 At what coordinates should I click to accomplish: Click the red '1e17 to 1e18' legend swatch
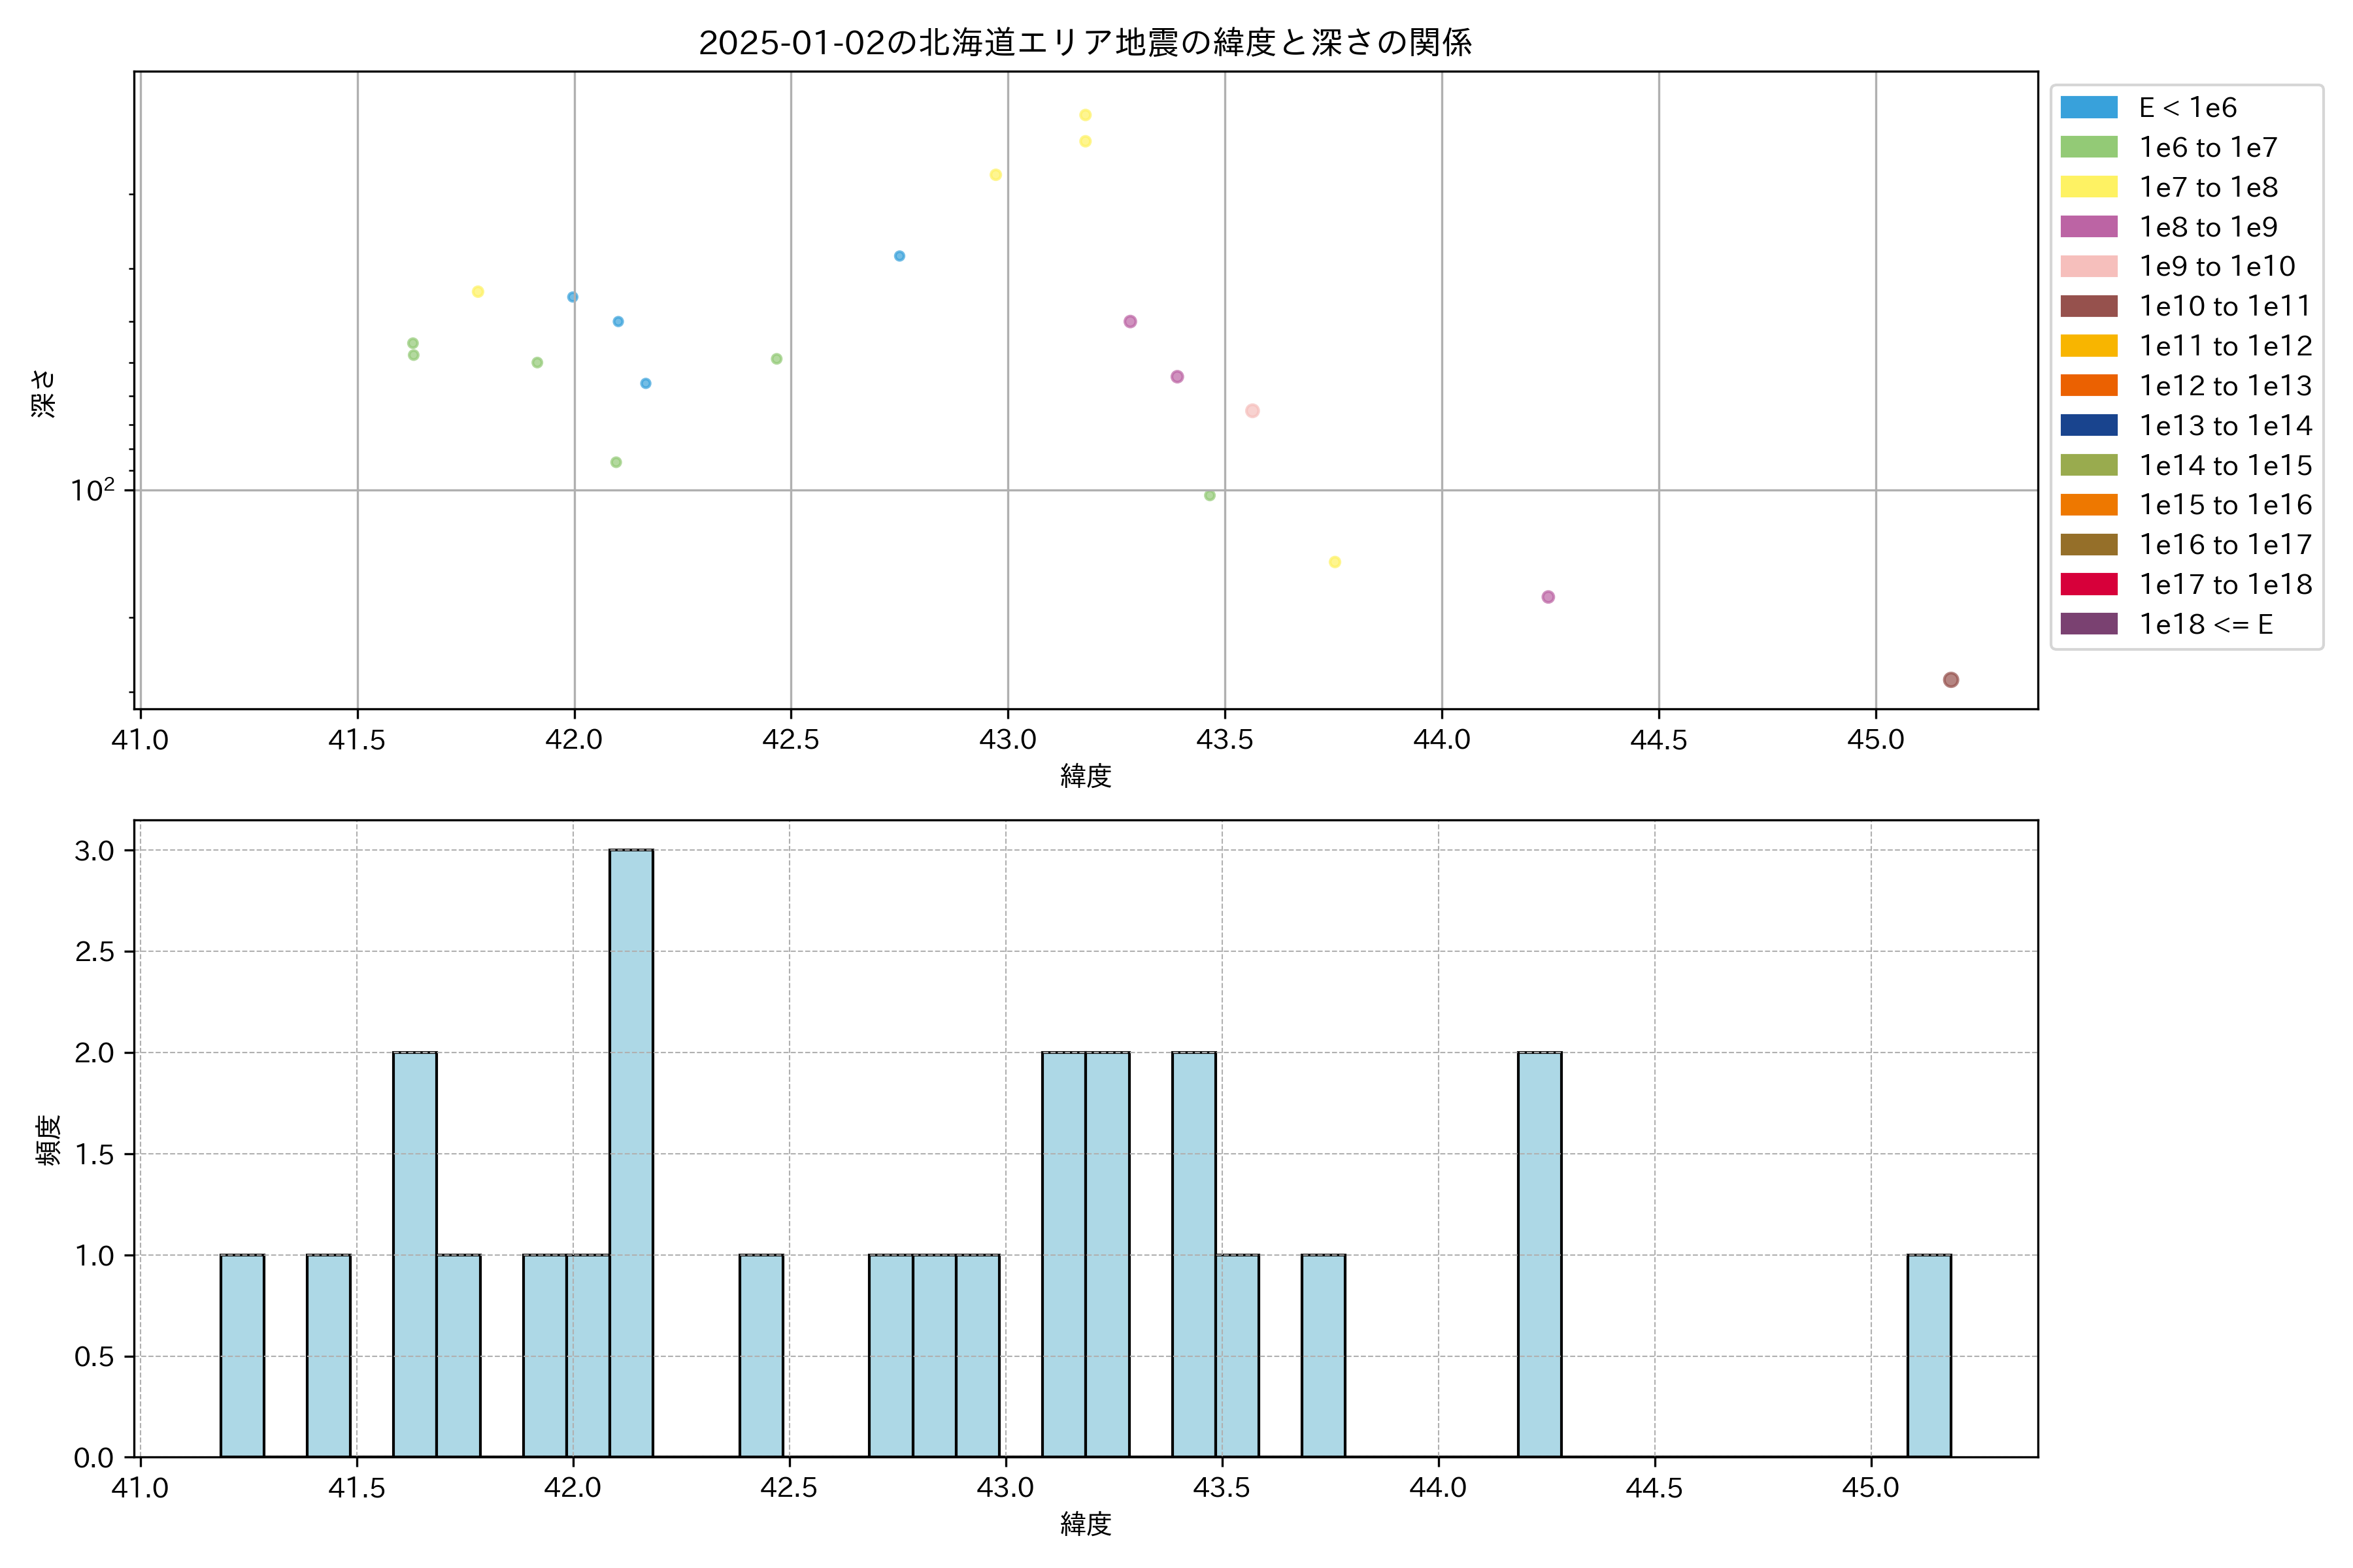[2088, 584]
